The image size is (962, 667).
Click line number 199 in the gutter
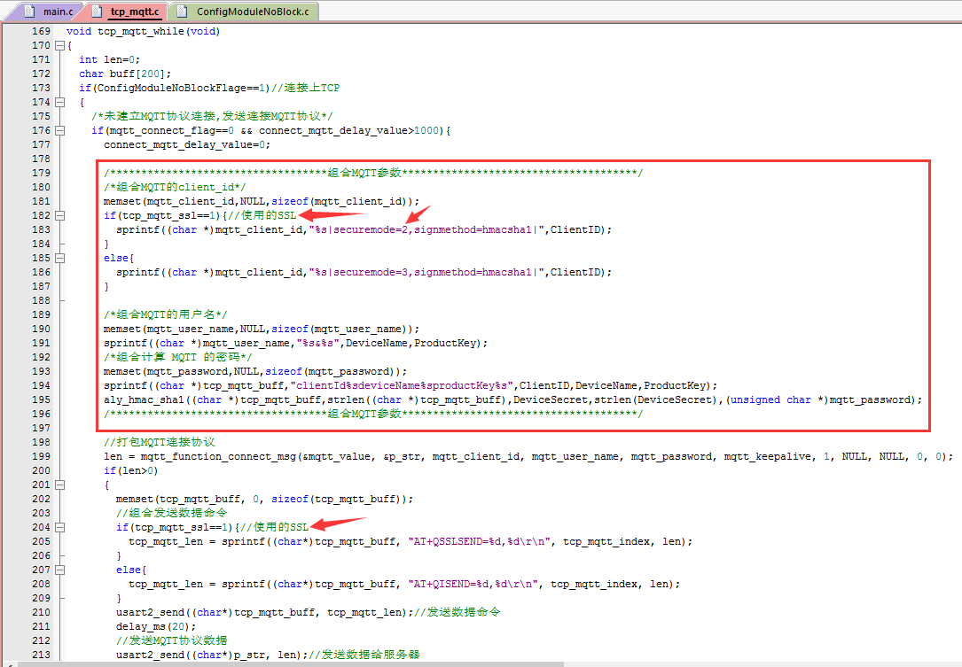[x=41, y=456]
